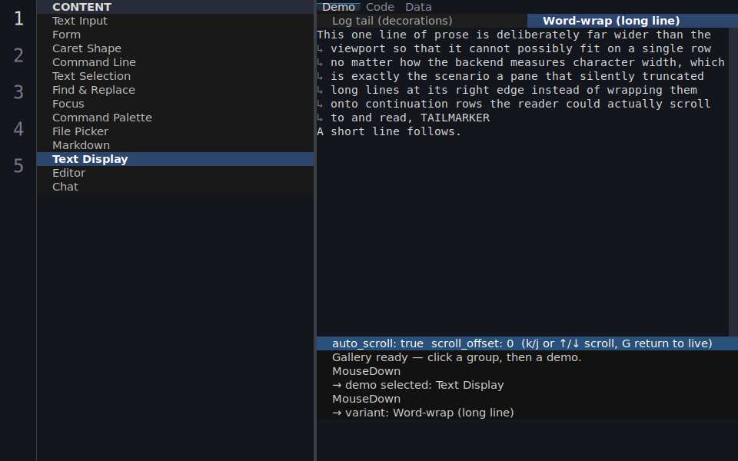Click the wrapped row ending with TAILMARKER

(x=404, y=118)
